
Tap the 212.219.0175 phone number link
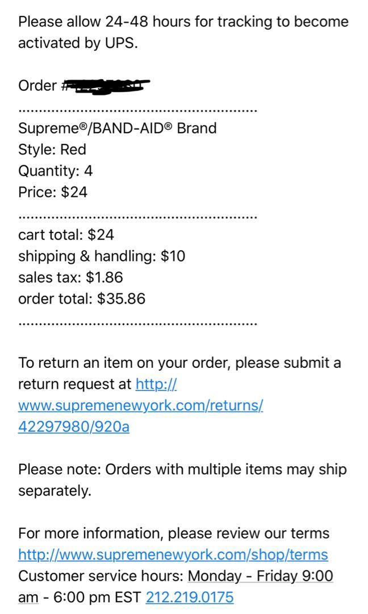coord(189,598)
